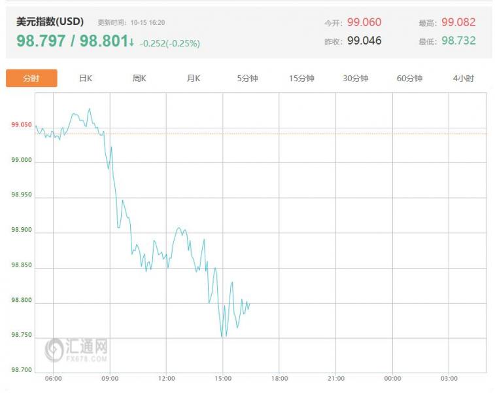Select the 15分钟 interval tab
This screenshot has height=393, width=495.
(301, 79)
